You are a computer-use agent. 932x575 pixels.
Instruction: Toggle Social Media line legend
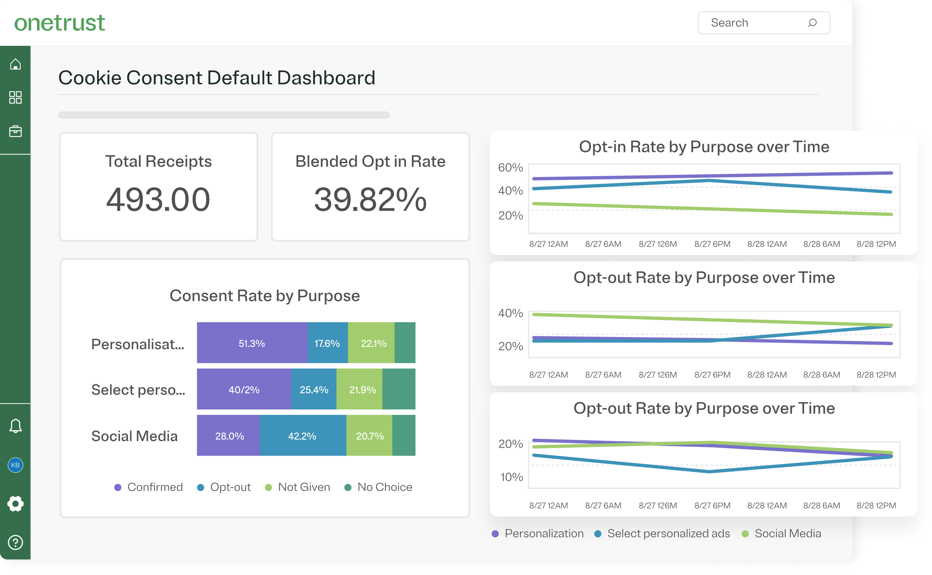[x=782, y=534]
